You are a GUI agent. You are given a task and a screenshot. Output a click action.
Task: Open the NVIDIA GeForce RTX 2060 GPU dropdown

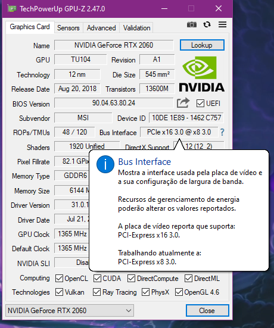[70, 311]
